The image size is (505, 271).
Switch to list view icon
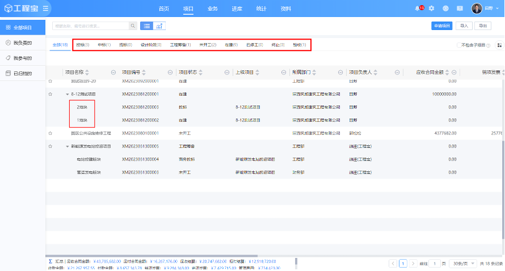146,26
